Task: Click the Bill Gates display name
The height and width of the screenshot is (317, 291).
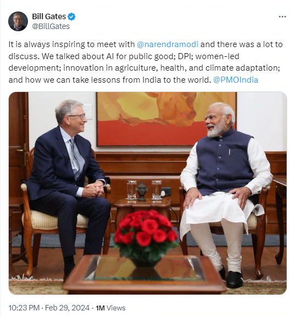Action: pos(49,16)
